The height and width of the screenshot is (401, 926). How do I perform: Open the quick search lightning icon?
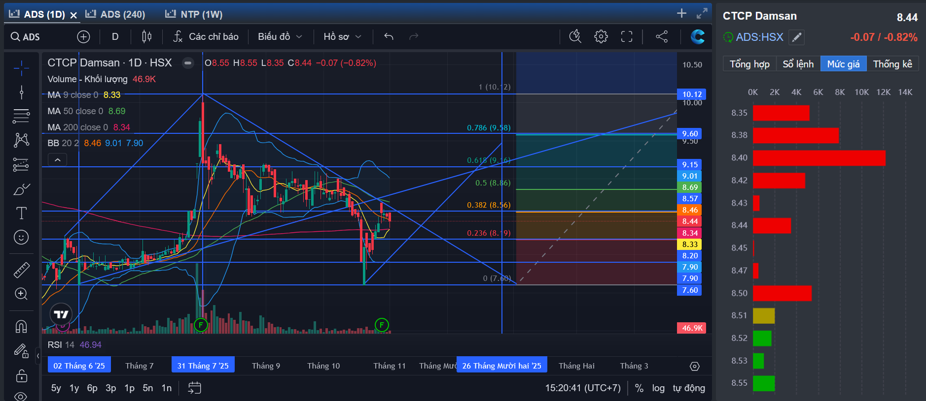[x=575, y=36]
